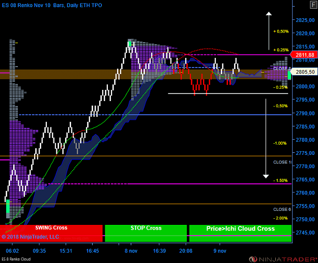This screenshot has height=263, width=318.
Task: Click the '- 0,25%' yellow level label
Action: point(280,87)
